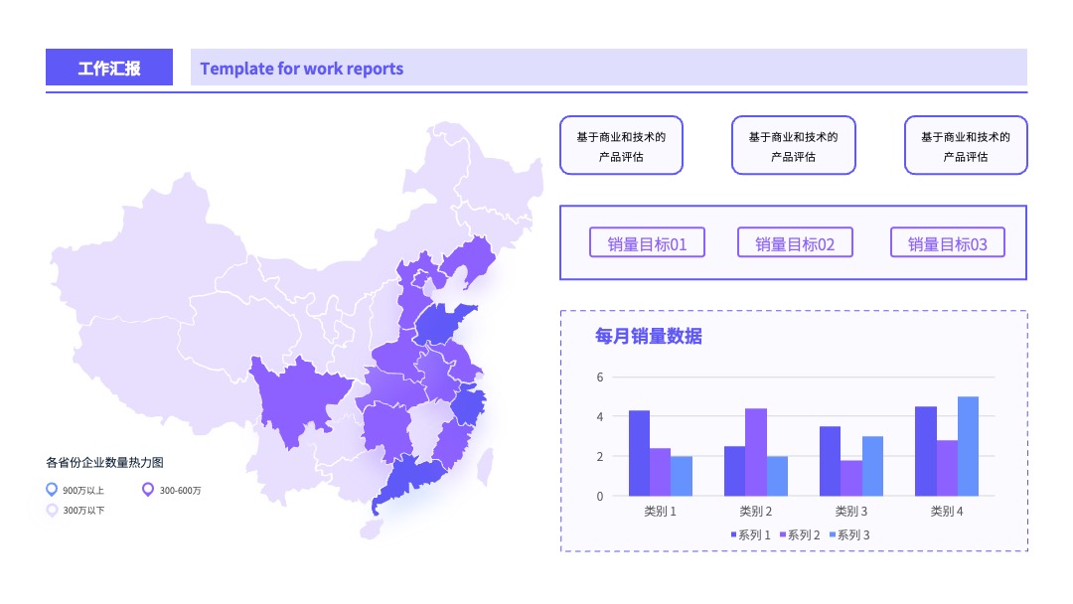The height and width of the screenshot is (604, 1073).
Task: Select purple Fujian province on the map
Action: (x=454, y=442)
